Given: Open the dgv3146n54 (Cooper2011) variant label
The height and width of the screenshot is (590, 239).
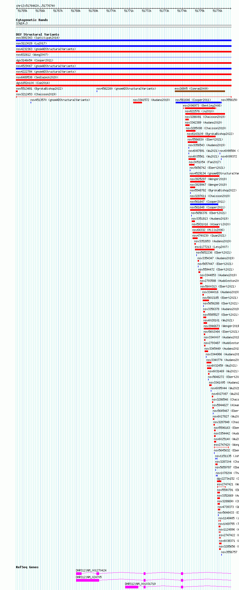Looking at the screenshot, I should point(35,60).
